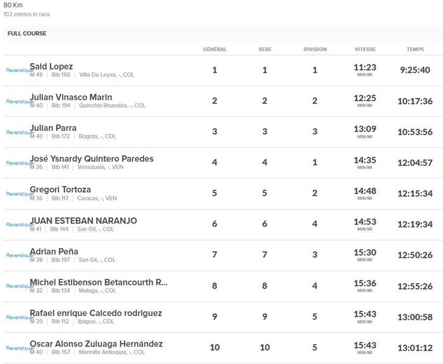Select Michel Estibenson Betancourth name
This screenshot has height=364, width=443.
(99, 282)
